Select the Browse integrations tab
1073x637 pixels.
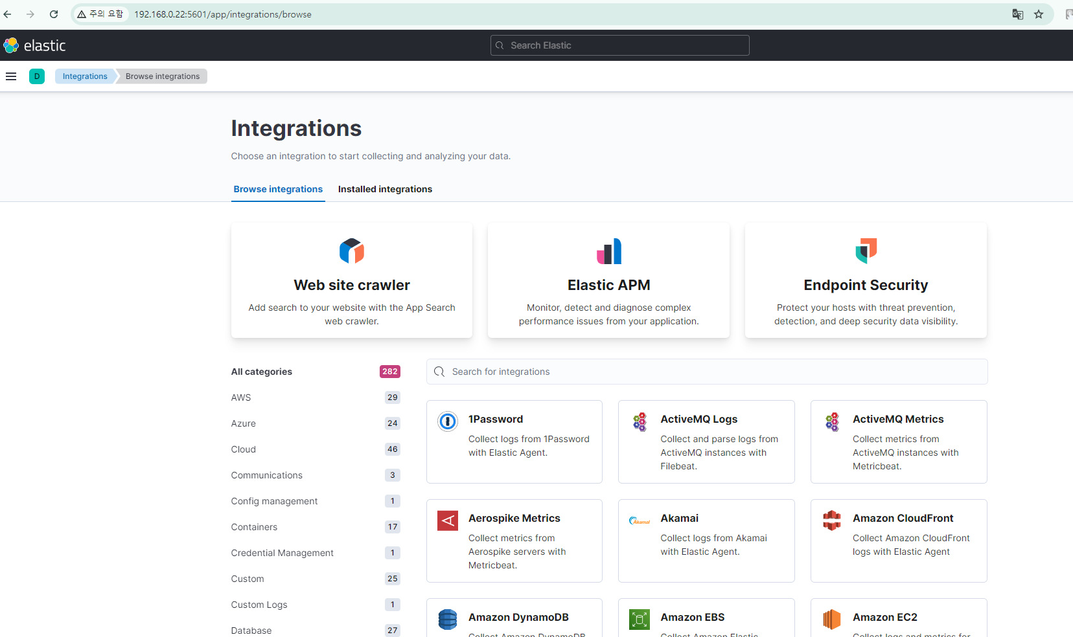pos(278,189)
